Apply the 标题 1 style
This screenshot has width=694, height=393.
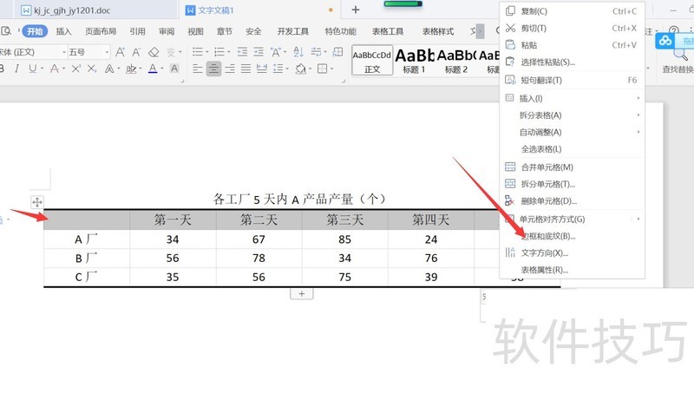(x=415, y=60)
